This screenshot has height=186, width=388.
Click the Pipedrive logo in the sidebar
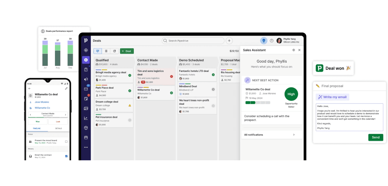tap(86, 40)
